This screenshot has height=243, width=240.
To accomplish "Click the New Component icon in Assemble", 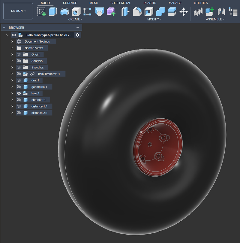I will [210, 12].
